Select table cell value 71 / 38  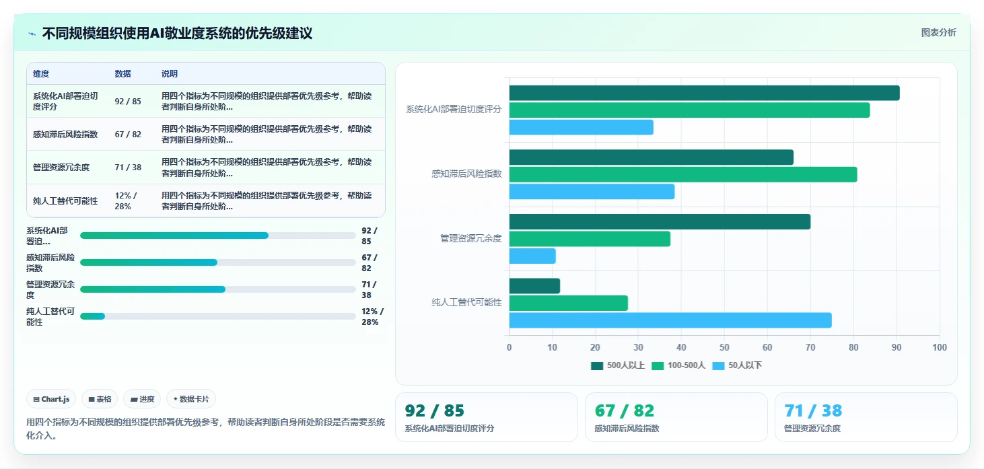(x=128, y=168)
